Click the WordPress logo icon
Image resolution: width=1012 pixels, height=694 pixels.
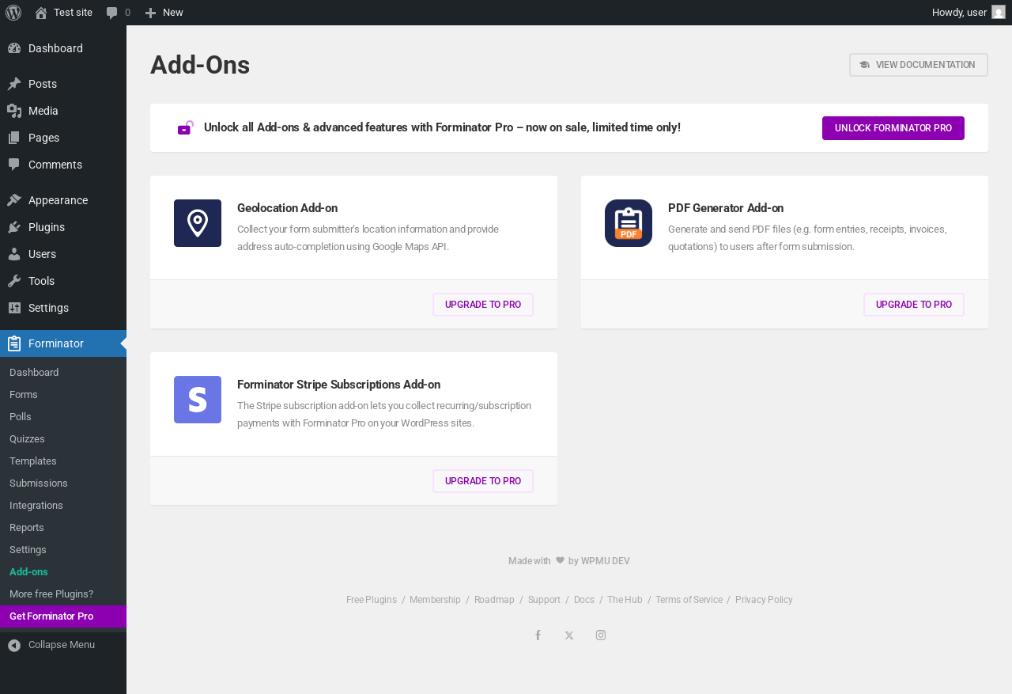[x=13, y=13]
